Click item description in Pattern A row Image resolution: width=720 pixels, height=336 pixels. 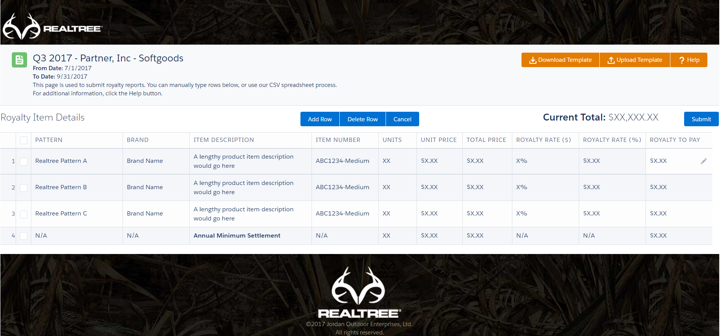point(244,161)
